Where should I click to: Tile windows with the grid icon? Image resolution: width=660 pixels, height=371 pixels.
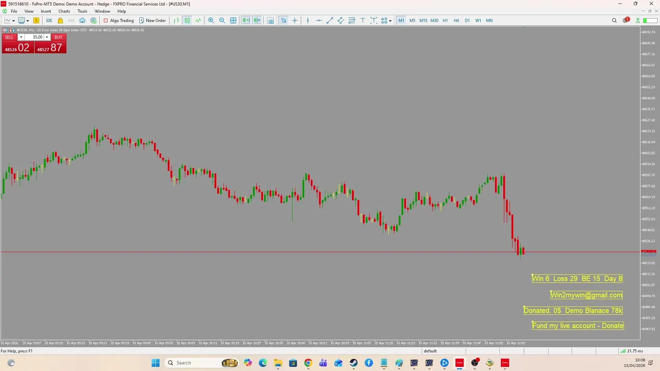[x=233, y=21]
